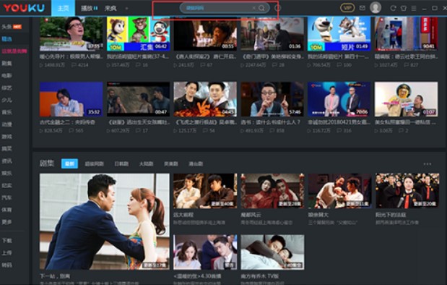The width and height of the screenshot is (447, 285).
Task: Select the 英美剧 tab
Action: pos(171,164)
